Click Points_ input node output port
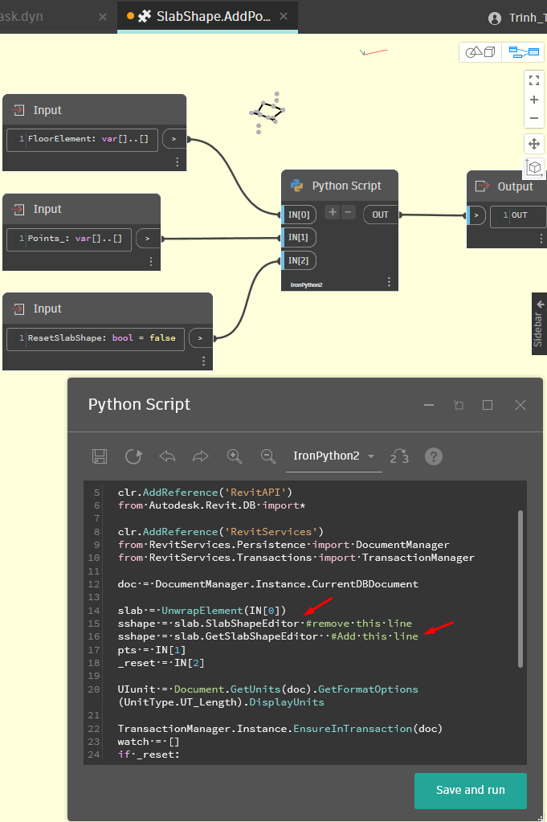 click(x=149, y=239)
